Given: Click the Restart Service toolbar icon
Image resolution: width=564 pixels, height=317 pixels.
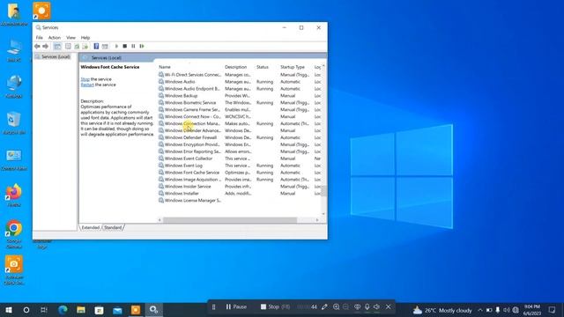Looking at the screenshot, I should tap(142, 47).
